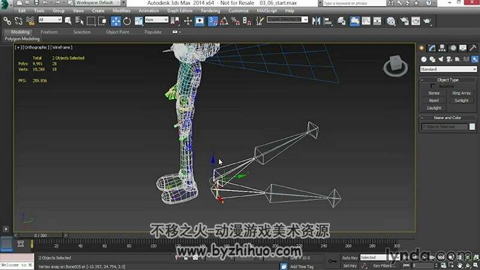The image size is (480, 270).
Task: Open key mode 'Selected' dropdown
Action: coord(380,257)
